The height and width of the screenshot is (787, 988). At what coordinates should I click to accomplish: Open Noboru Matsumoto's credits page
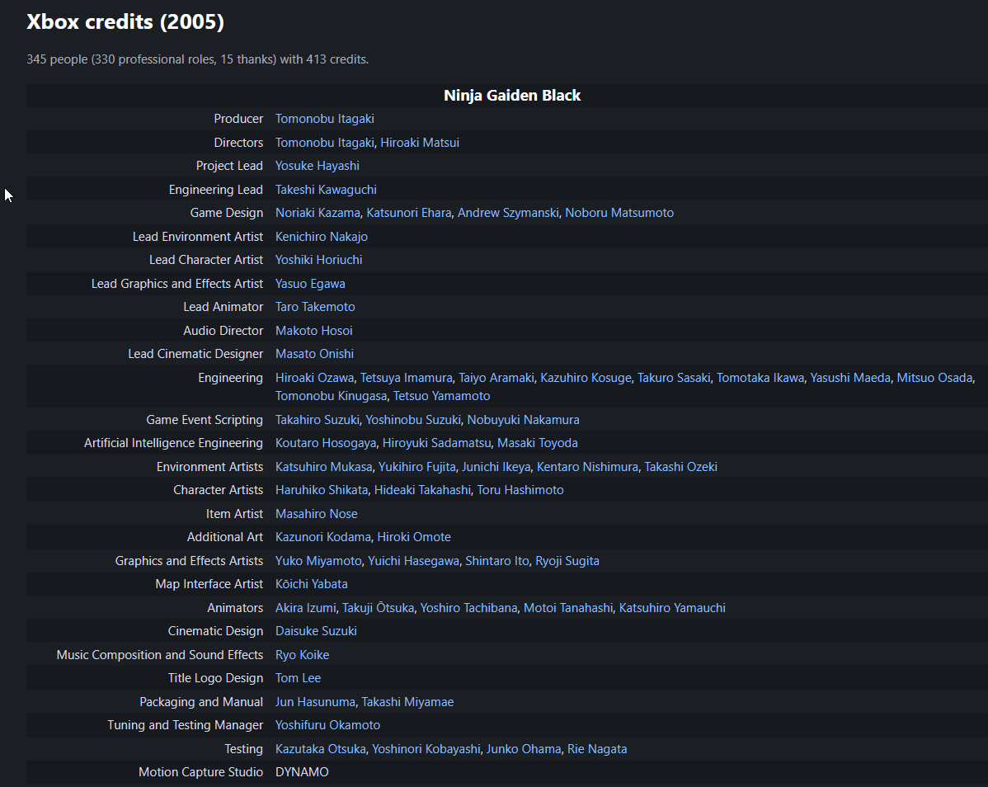tap(619, 213)
